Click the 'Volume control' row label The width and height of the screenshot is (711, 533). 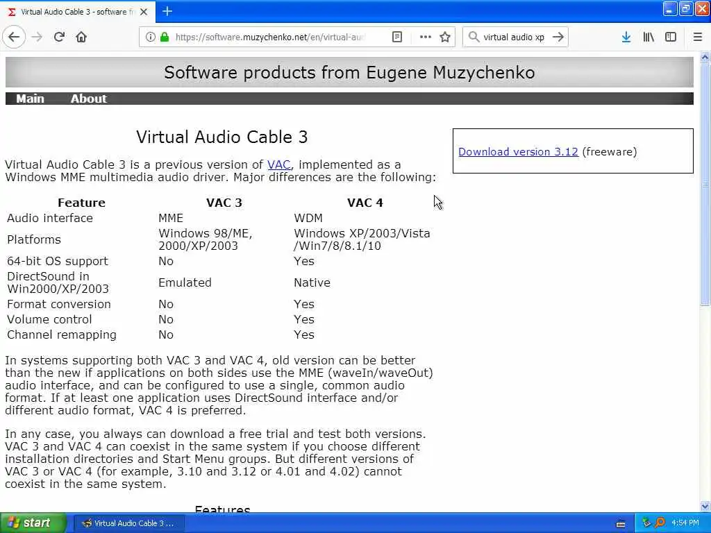49,319
